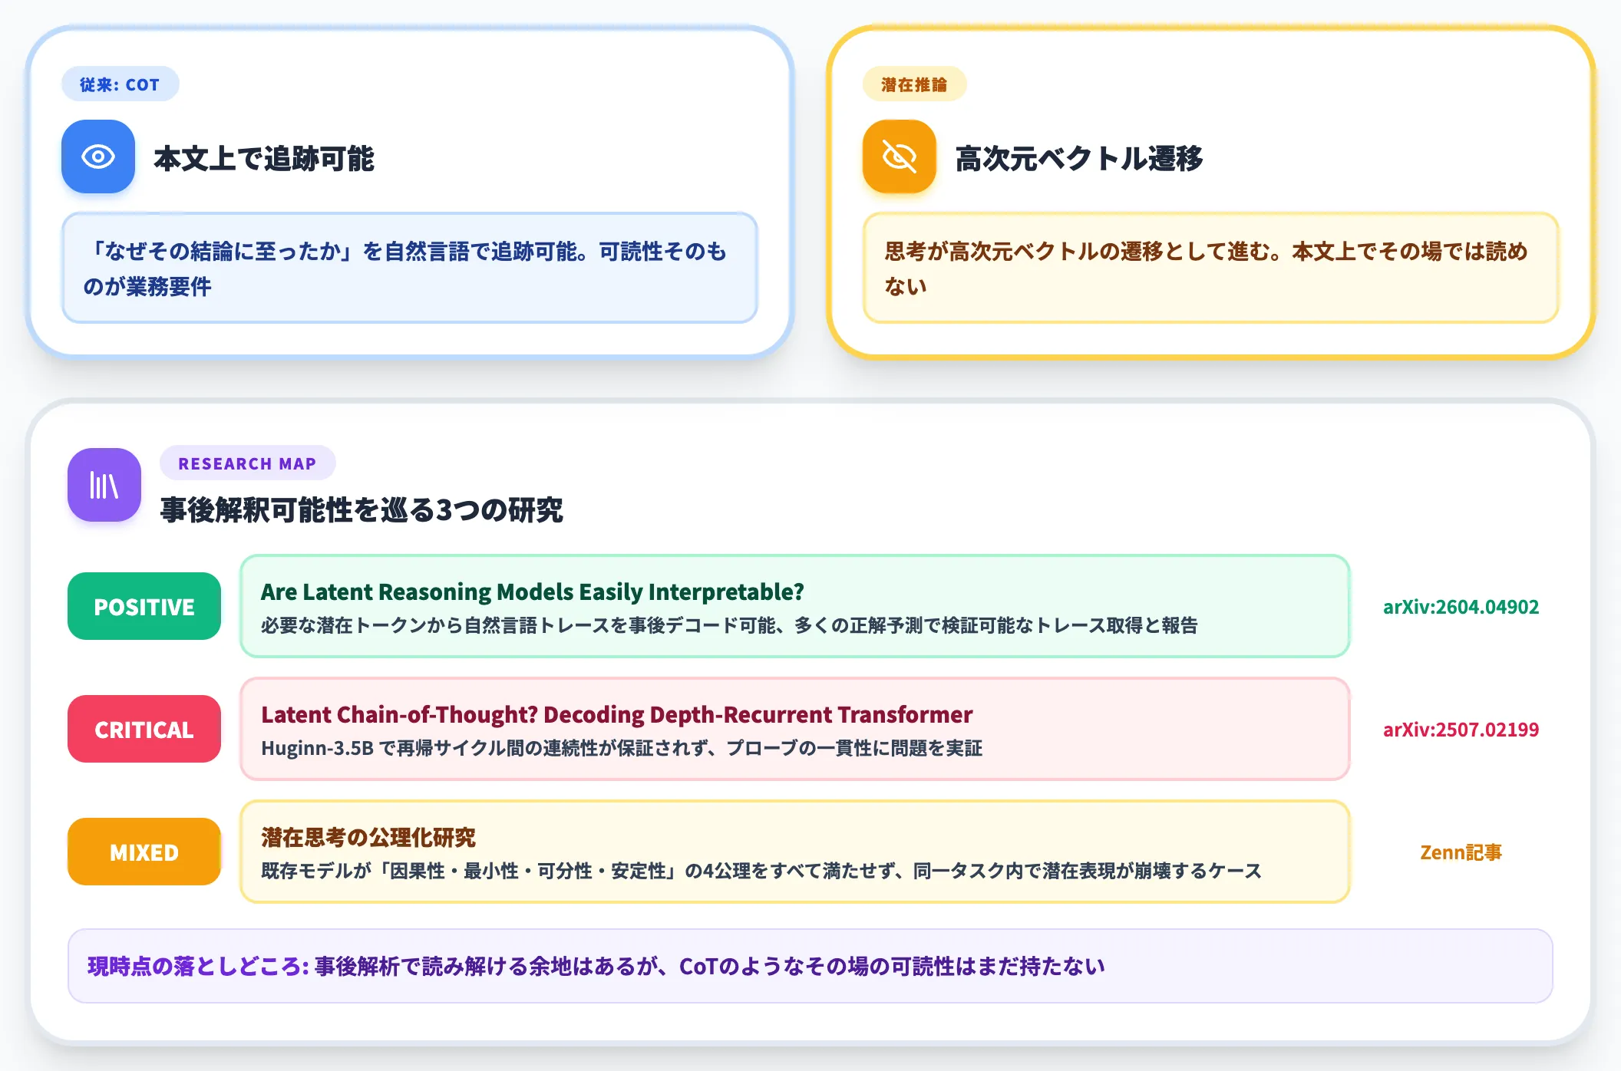
Task: Click the orange MIXED tag
Action: click(144, 852)
